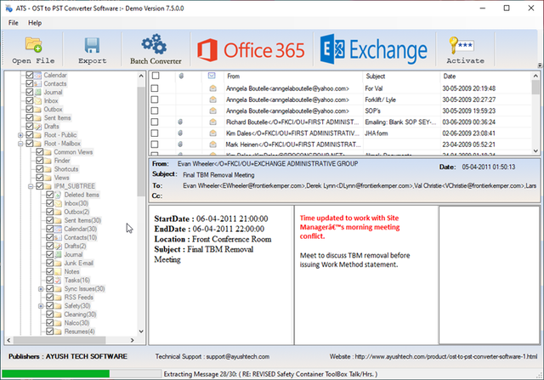The height and width of the screenshot is (380, 544).
Task: Click the attachment paperclip column header icon
Action: (181, 77)
